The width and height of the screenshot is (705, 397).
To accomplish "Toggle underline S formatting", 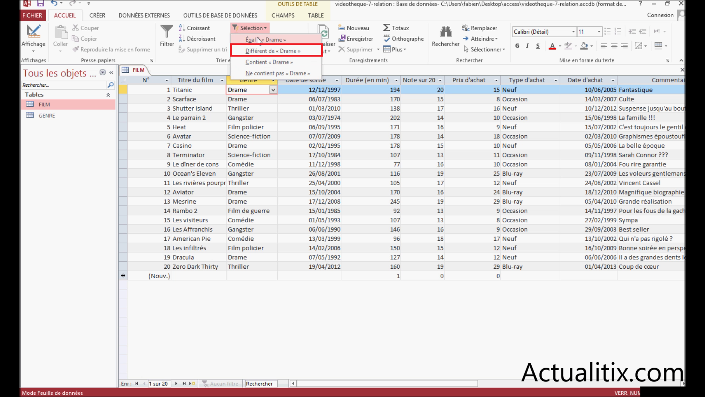I will point(538,46).
